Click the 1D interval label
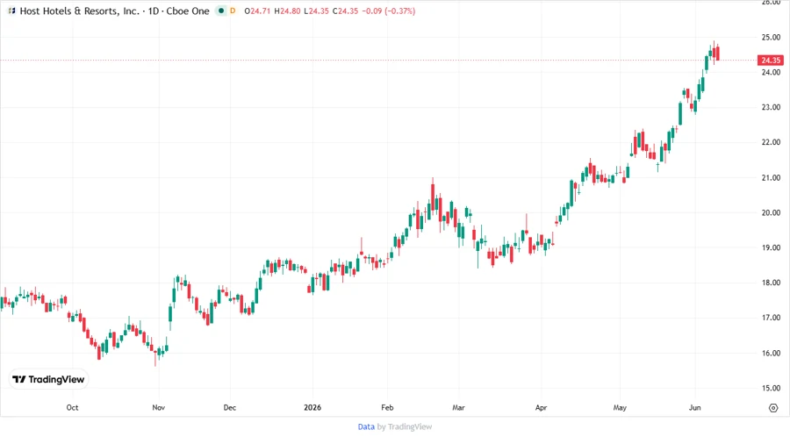The height and width of the screenshot is (437, 790). point(153,11)
